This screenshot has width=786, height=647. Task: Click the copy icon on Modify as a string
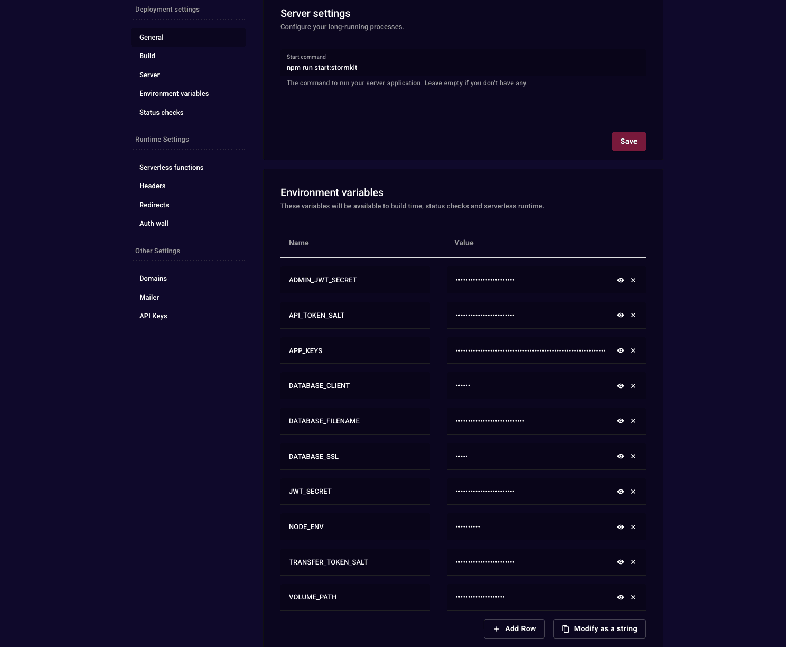point(565,628)
